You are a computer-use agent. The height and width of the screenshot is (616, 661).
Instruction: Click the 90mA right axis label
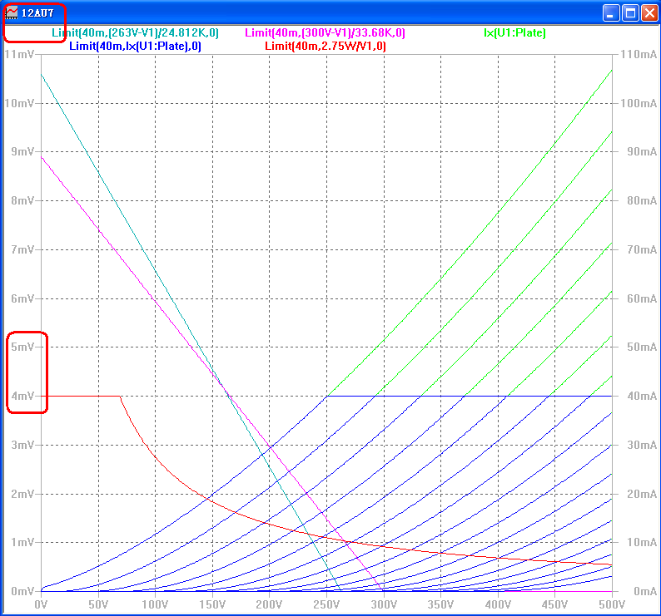click(642, 151)
